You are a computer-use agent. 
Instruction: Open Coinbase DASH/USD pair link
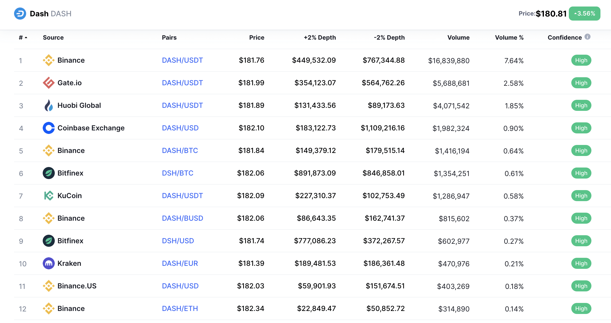pos(180,128)
